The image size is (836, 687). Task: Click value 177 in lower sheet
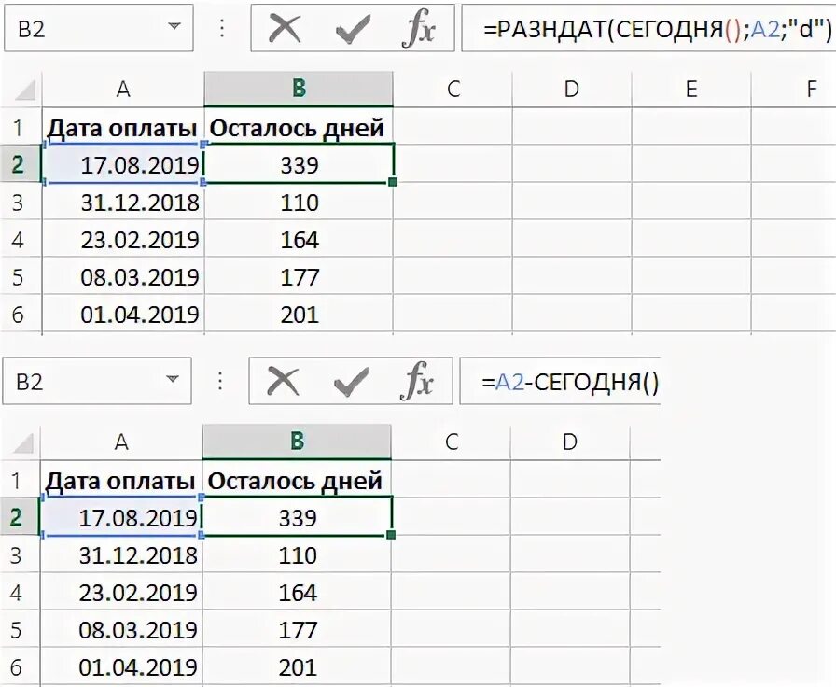click(297, 629)
